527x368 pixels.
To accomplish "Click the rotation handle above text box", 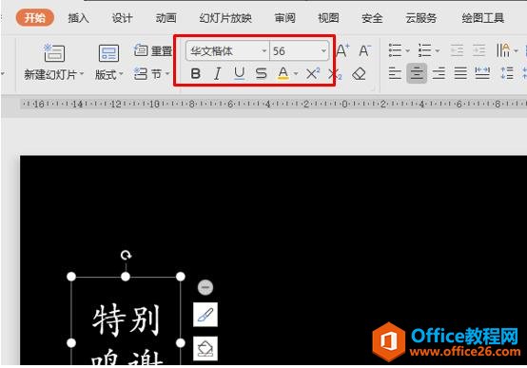I will (x=126, y=256).
